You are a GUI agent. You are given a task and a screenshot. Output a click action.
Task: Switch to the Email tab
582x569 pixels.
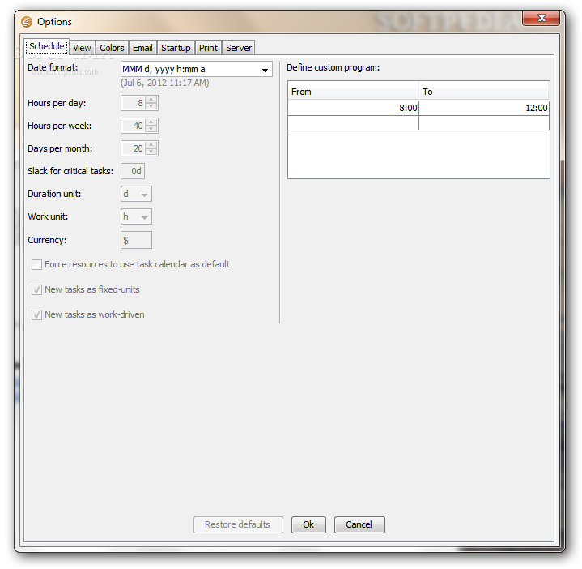pos(142,48)
